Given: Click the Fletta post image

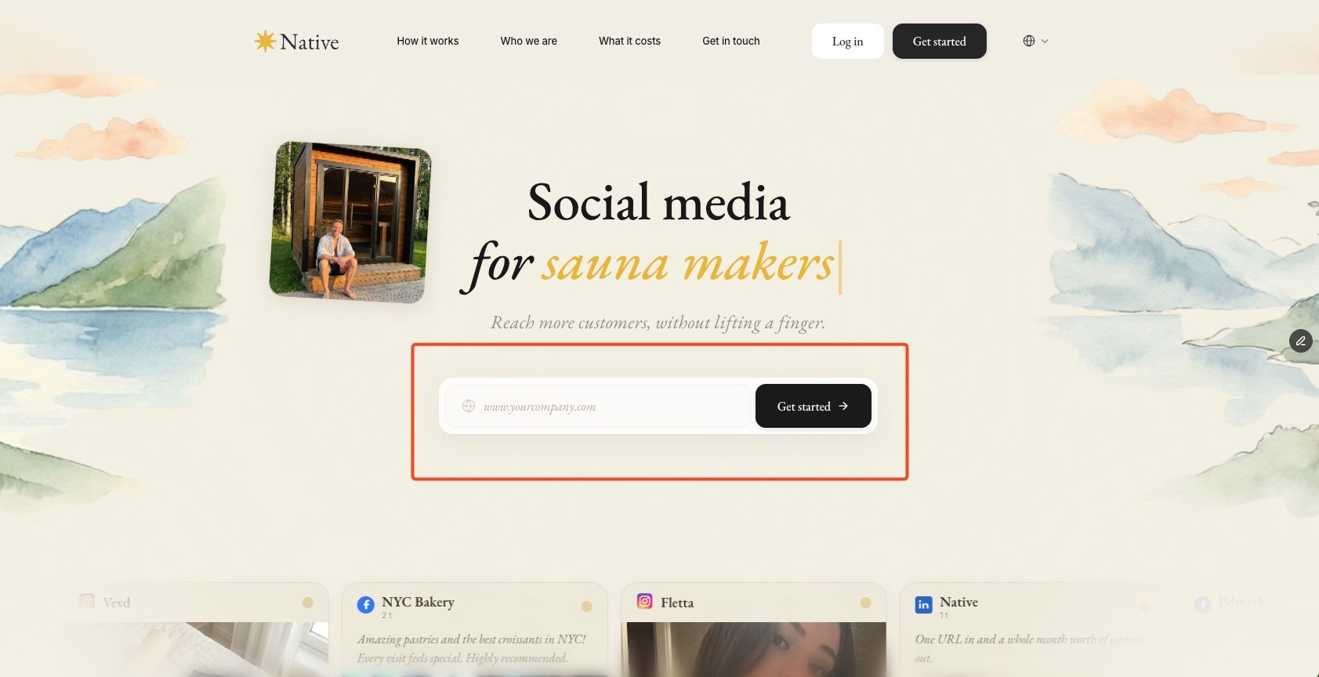Looking at the screenshot, I should click(x=754, y=650).
